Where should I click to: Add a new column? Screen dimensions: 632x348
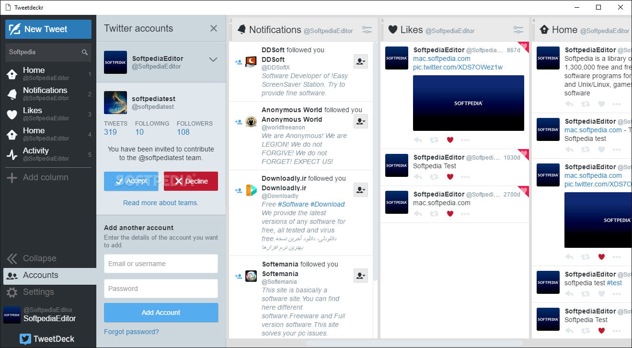pyautogui.click(x=38, y=177)
